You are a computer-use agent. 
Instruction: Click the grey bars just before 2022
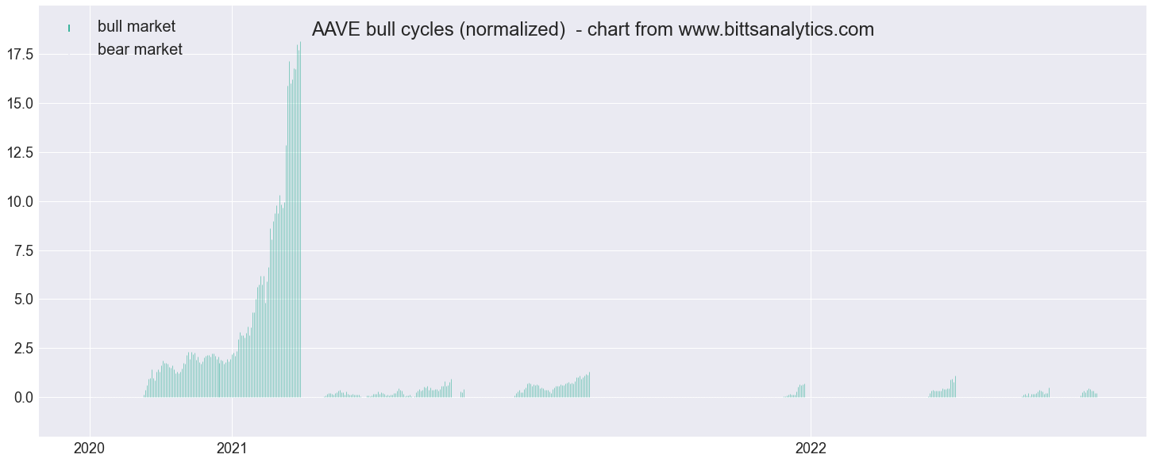pos(797,391)
